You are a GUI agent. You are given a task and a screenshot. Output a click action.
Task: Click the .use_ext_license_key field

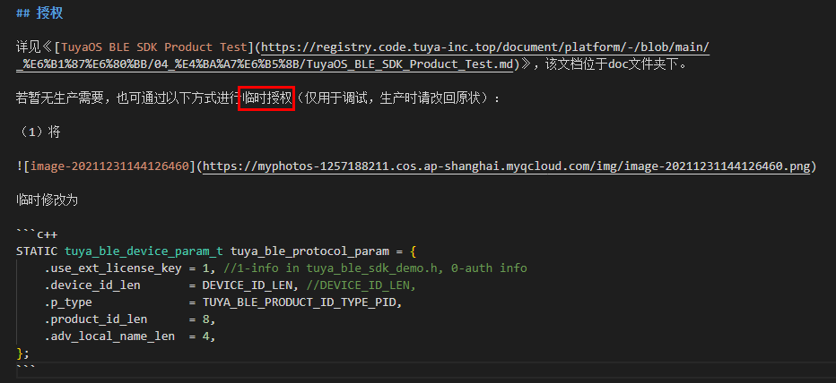(x=113, y=268)
